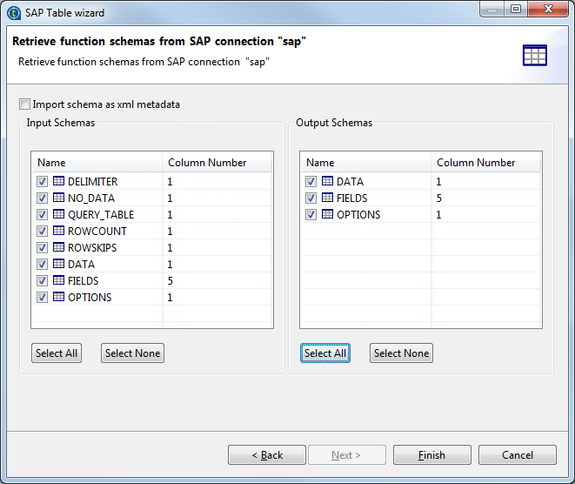The image size is (575, 484).
Task: Click the wizard banner table icon
Action: click(534, 56)
